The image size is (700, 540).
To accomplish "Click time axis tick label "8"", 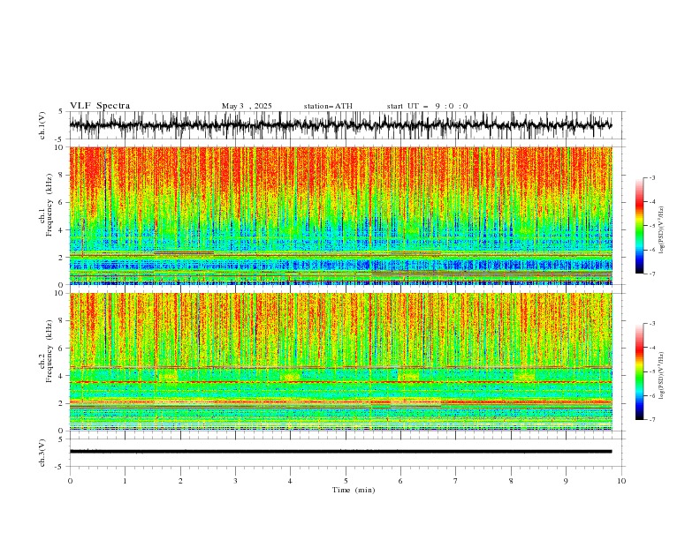I will click(x=511, y=481).
